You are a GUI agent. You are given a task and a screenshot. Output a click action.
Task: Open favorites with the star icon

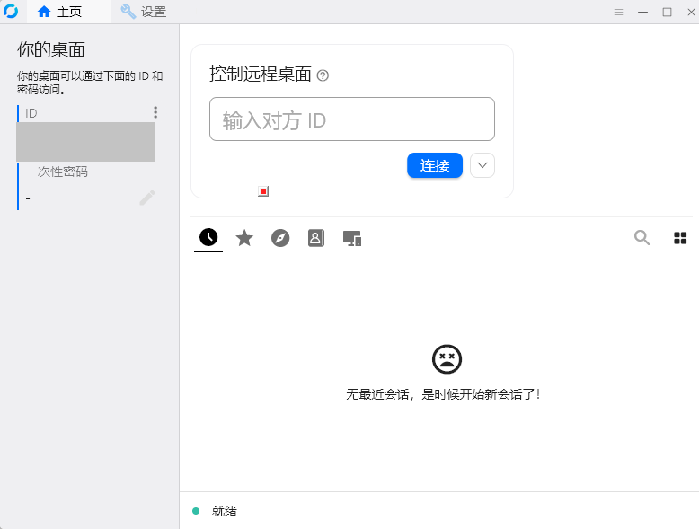244,238
